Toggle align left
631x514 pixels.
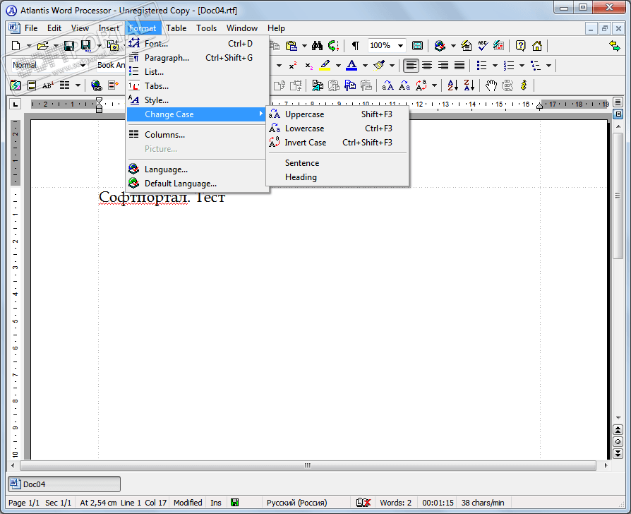[x=411, y=65]
